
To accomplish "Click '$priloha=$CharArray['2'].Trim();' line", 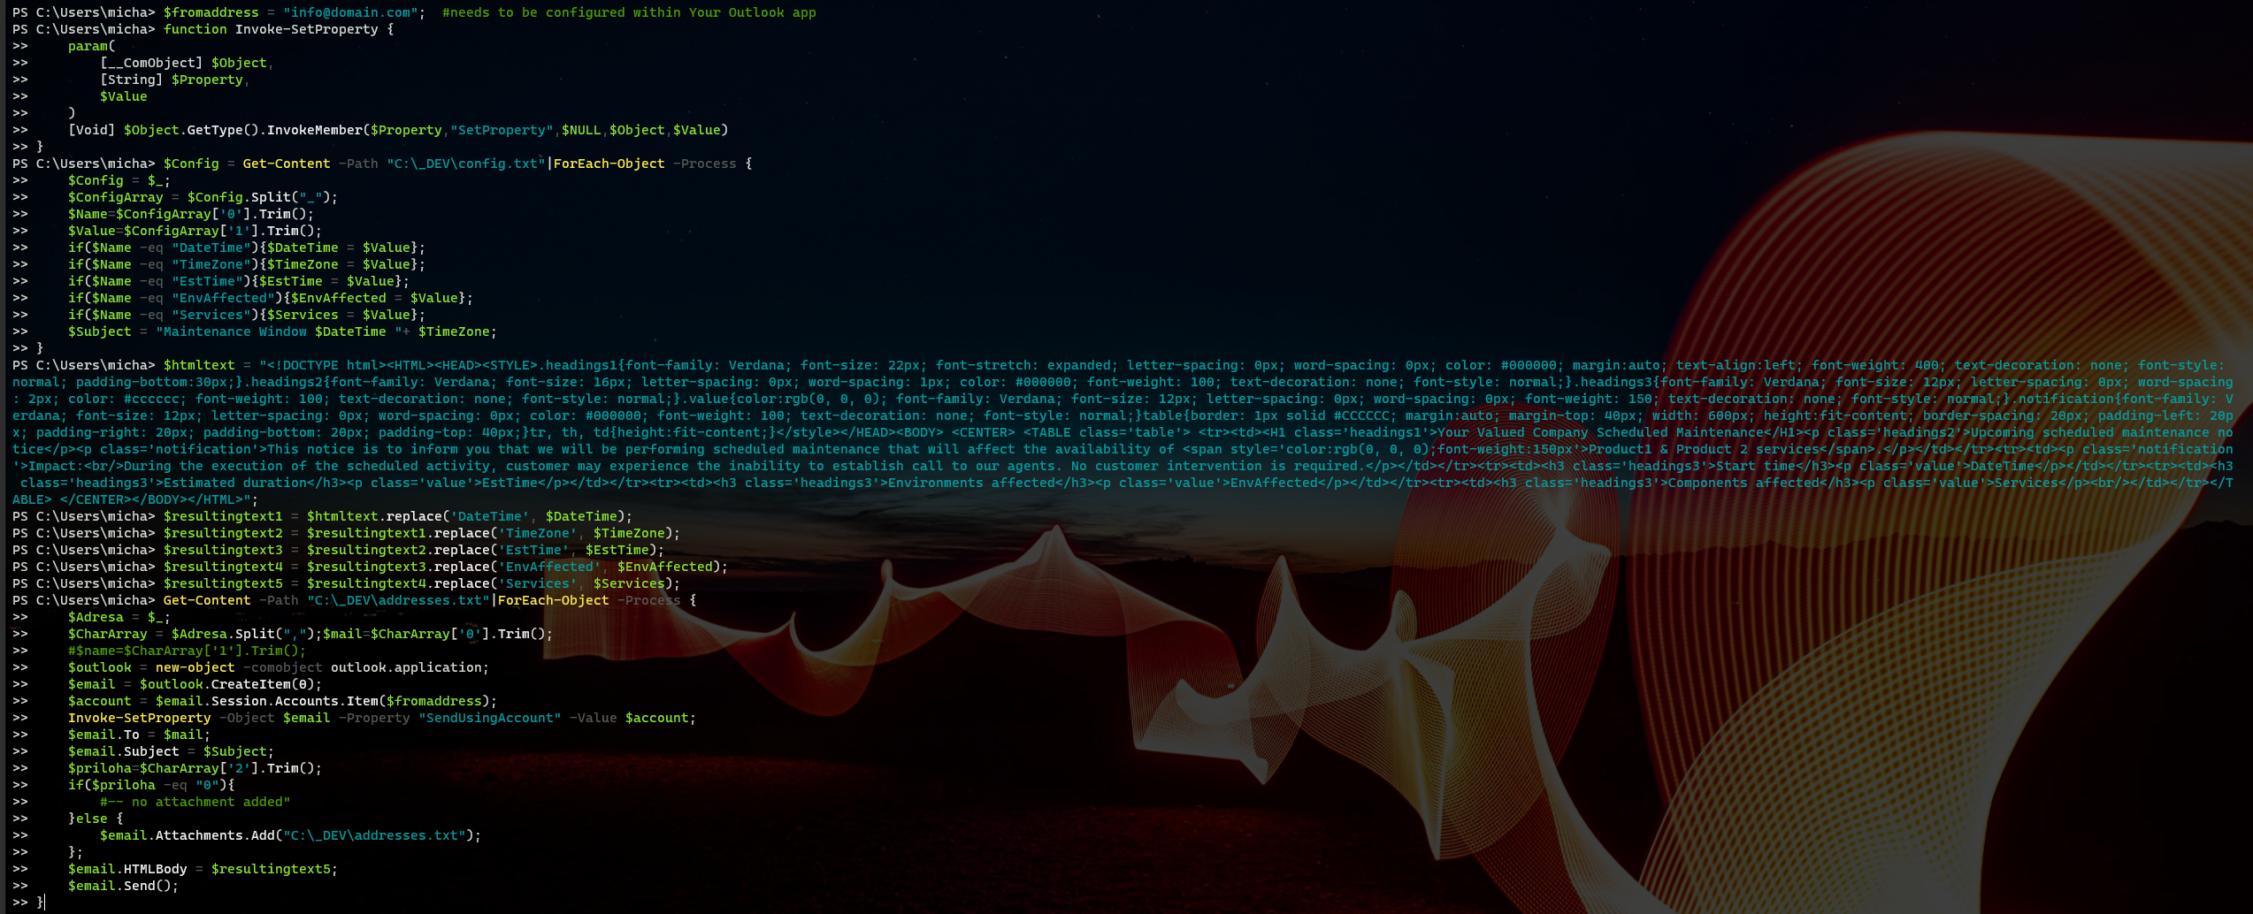I will click(x=195, y=768).
